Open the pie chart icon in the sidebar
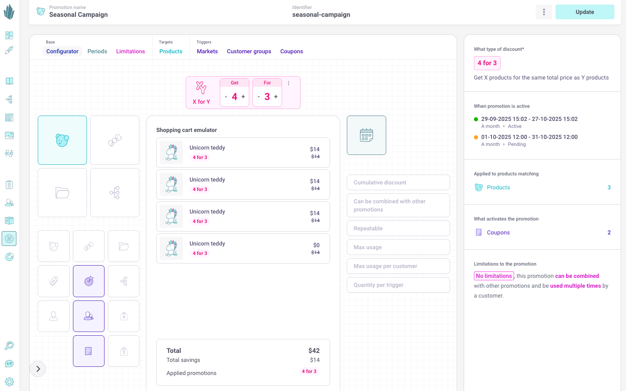This screenshot has width=626, height=391. pyautogui.click(x=9, y=257)
